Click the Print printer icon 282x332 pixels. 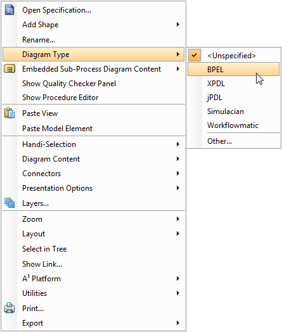tap(10, 308)
